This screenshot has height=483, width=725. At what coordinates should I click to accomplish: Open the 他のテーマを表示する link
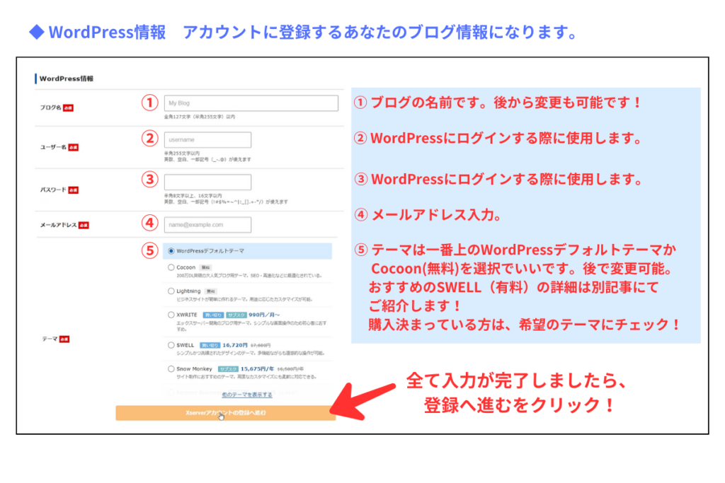(247, 395)
